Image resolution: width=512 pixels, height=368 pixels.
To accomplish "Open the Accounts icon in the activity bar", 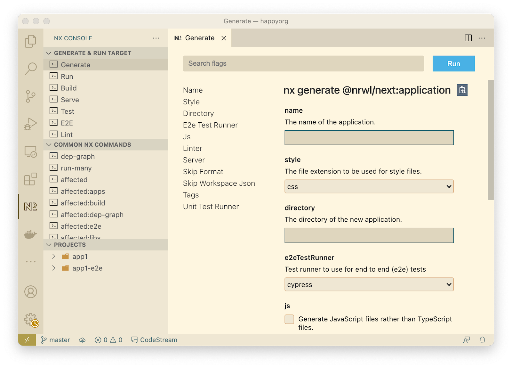I will [30, 292].
